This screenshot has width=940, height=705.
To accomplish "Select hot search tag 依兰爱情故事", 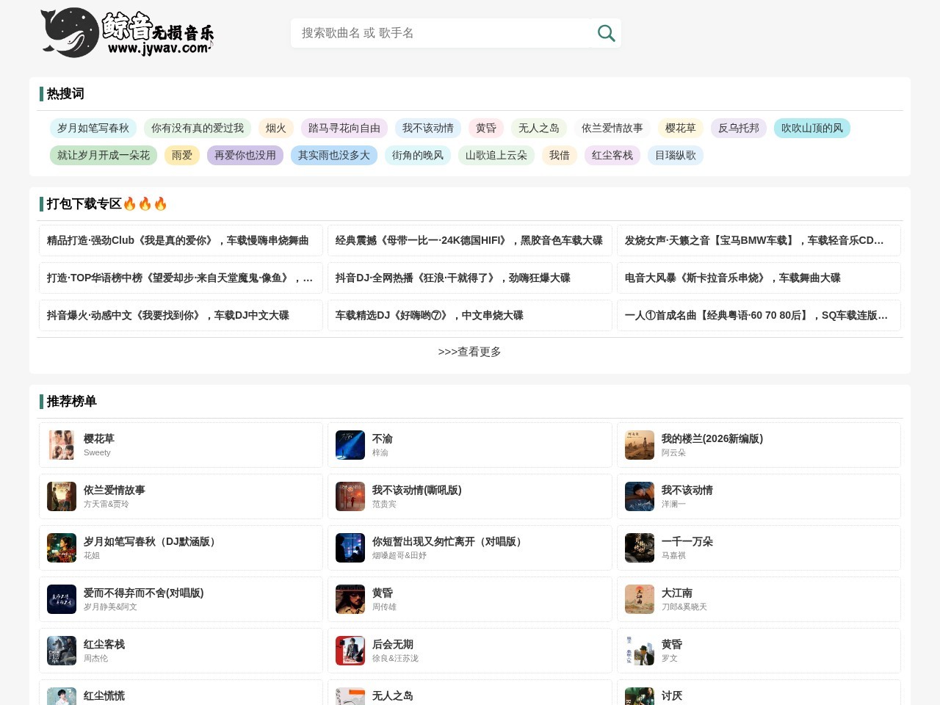I will [612, 128].
